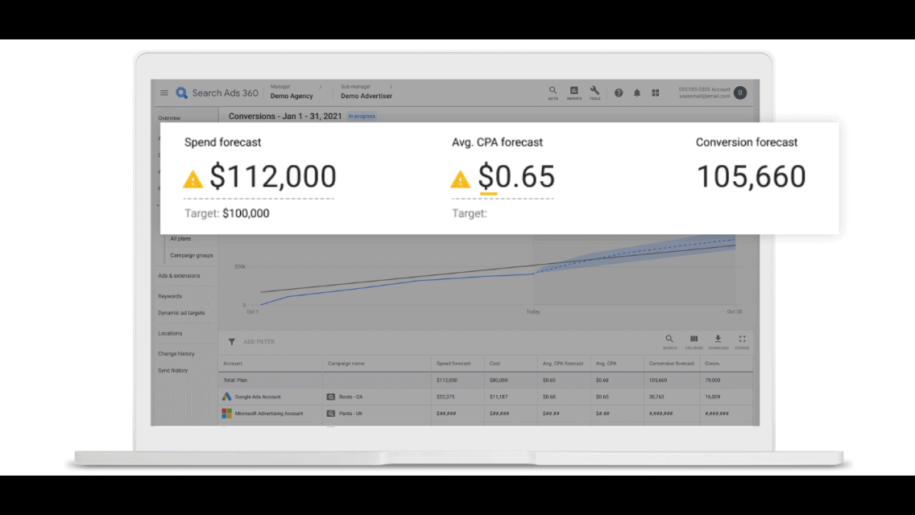This screenshot has height=515, width=915.
Task: Open the Reports icon in header
Action: click(x=573, y=91)
